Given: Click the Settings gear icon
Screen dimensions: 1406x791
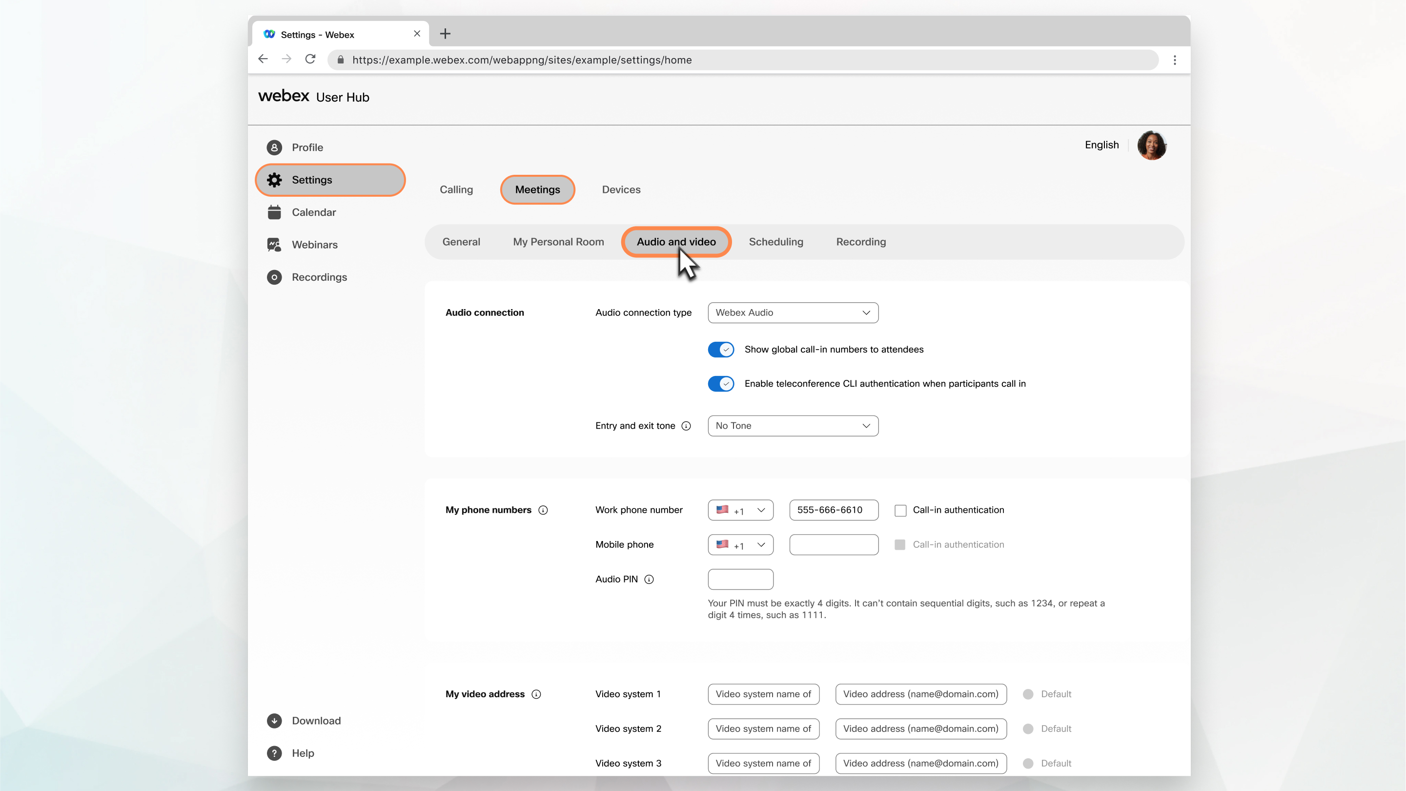Looking at the screenshot, I should coord(275,180).
